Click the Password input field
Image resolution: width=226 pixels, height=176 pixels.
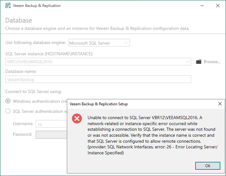pos(51,135)
